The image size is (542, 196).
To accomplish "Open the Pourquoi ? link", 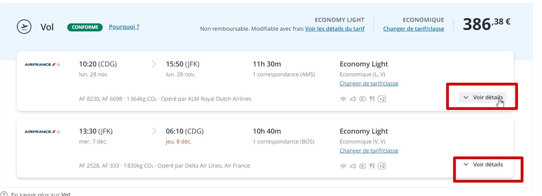I will (x=124, y=27).
